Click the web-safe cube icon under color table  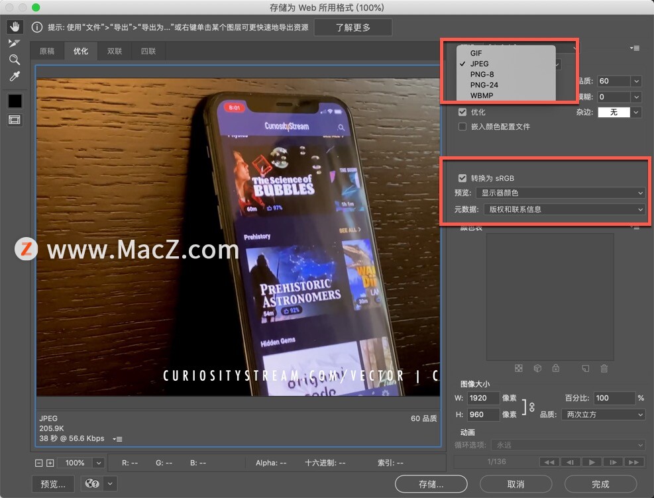click(x=537, y=368)
